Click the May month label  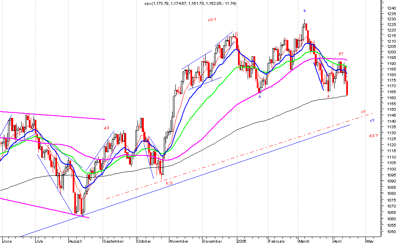click(370, 241)
